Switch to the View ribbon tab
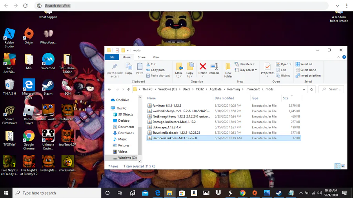353x198 pixels. 156,57
